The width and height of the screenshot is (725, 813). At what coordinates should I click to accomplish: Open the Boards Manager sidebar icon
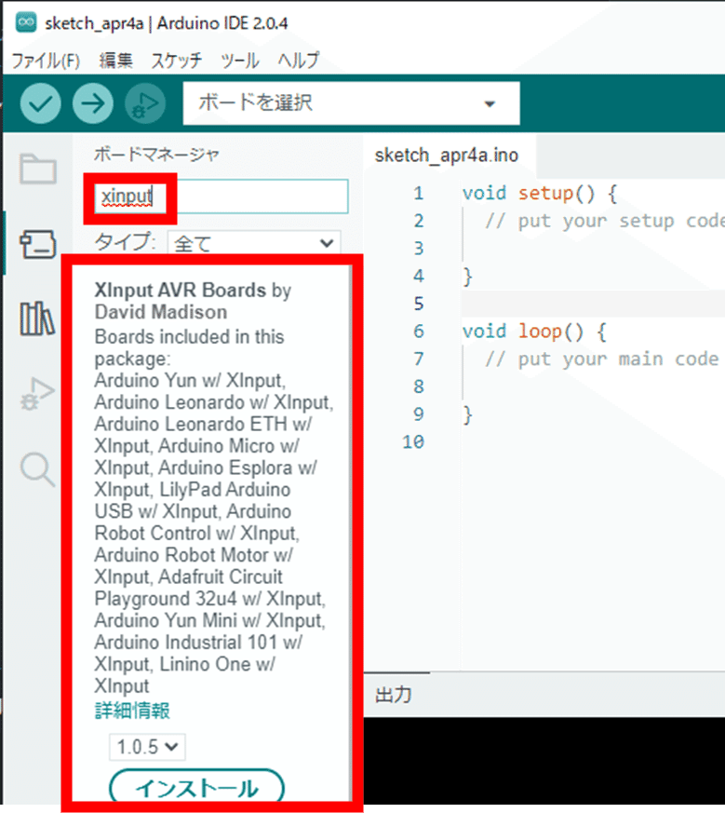point(38,244)
